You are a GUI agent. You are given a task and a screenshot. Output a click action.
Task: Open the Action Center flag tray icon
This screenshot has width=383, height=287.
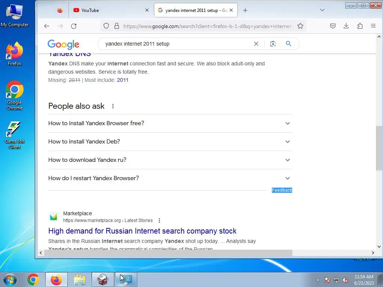tap(327, 280)
